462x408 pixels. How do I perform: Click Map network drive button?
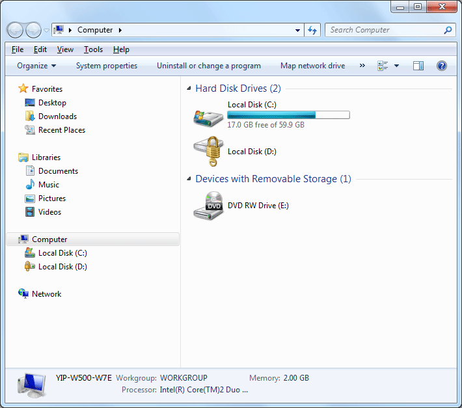pos(312,66)
